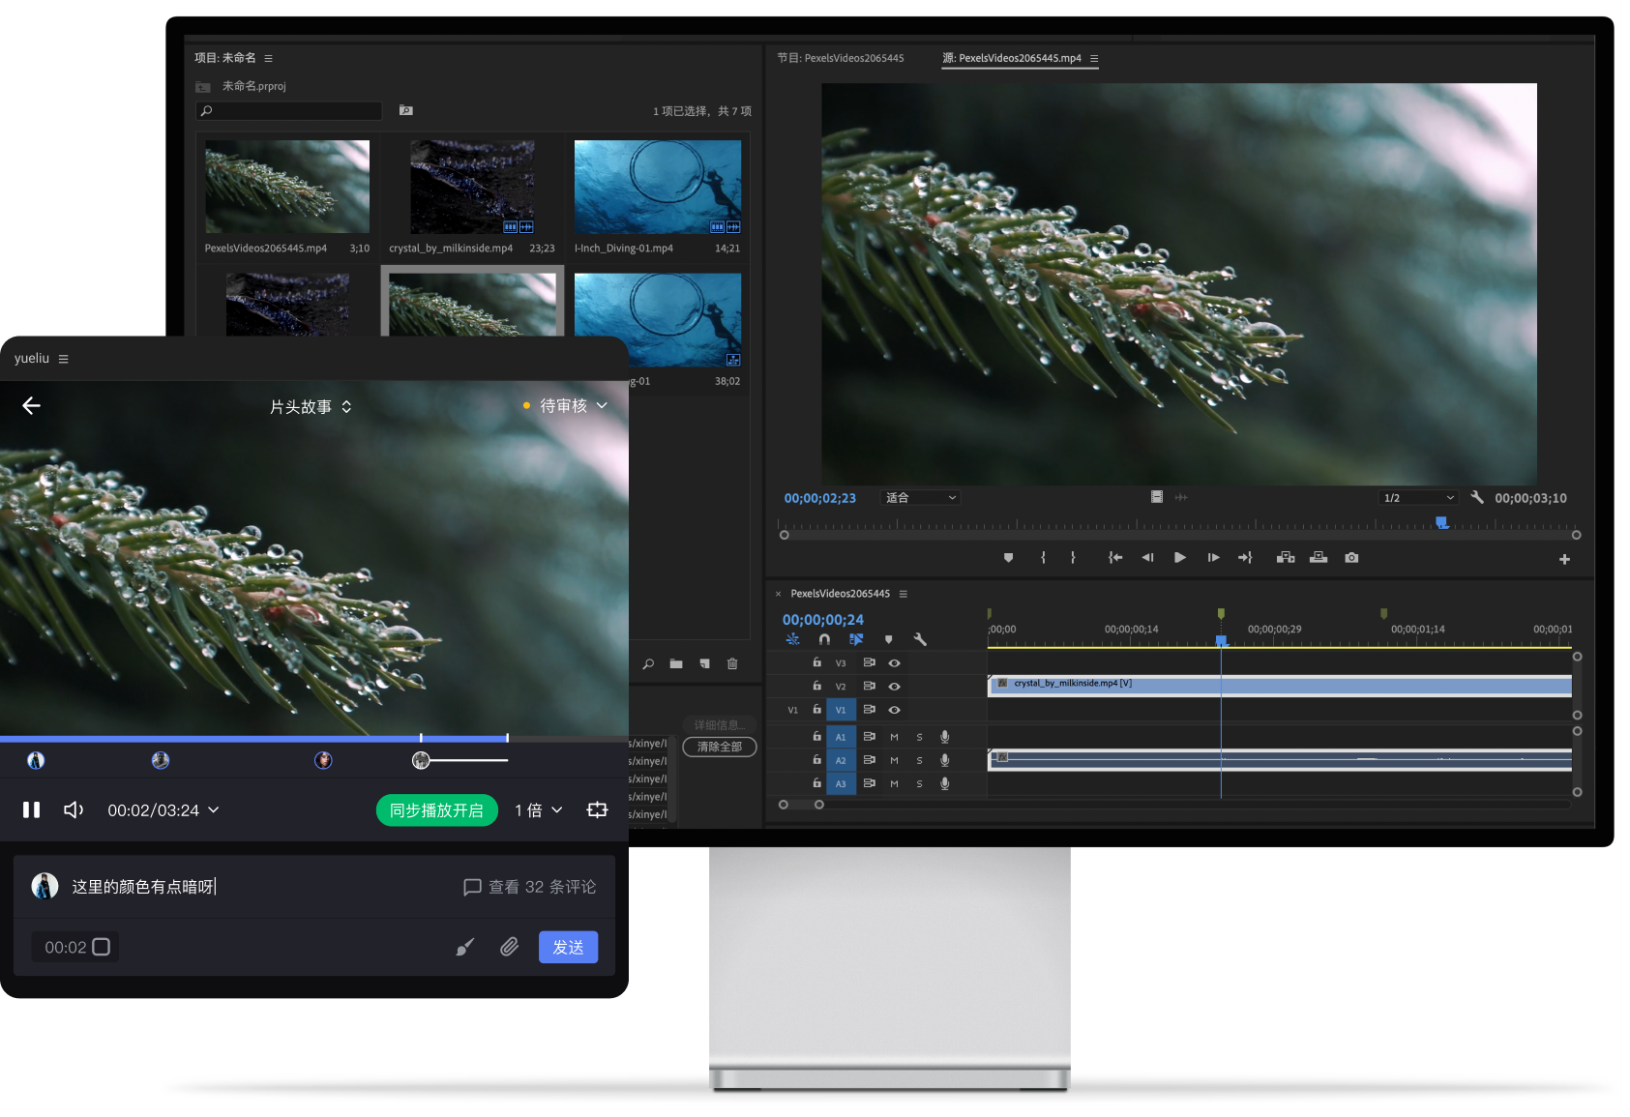Mute the volume speaker icon
1630x1117 pixels.
click(74, 809)
